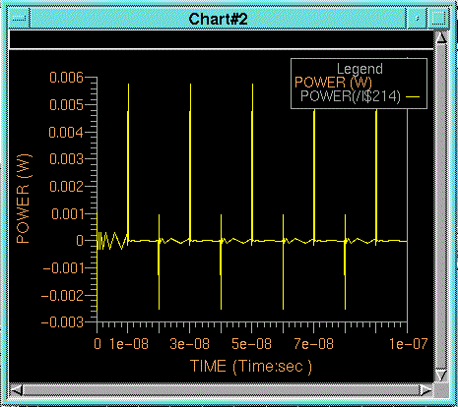This screenshot has width=458, height=407.
Task: Click the POWER (W) vertical axis label
Action: click(x=24, y=199)
